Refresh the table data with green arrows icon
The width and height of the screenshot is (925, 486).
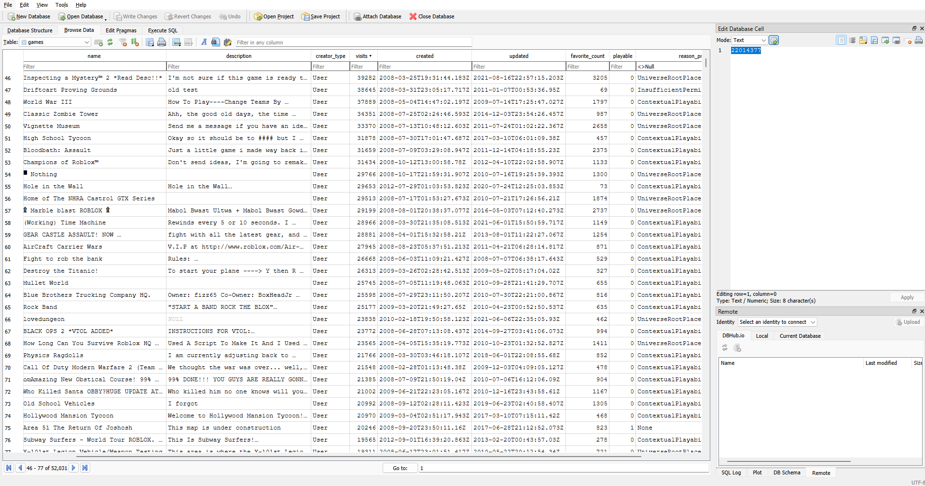[110, 42]
